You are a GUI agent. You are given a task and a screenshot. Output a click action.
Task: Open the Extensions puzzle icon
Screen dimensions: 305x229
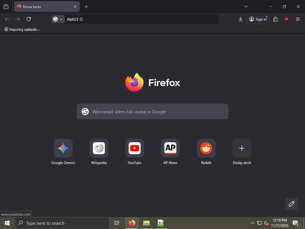coord(275,19)
